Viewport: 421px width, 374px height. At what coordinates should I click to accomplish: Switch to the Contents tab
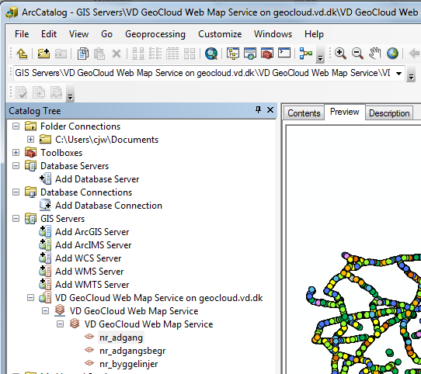pos(304,113)
